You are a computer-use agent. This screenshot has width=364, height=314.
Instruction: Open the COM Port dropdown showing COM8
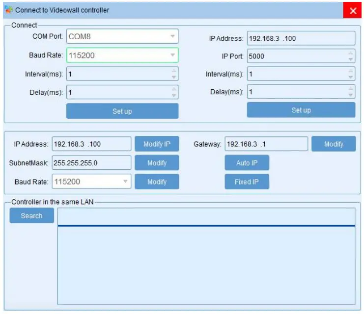pos(122,36)
